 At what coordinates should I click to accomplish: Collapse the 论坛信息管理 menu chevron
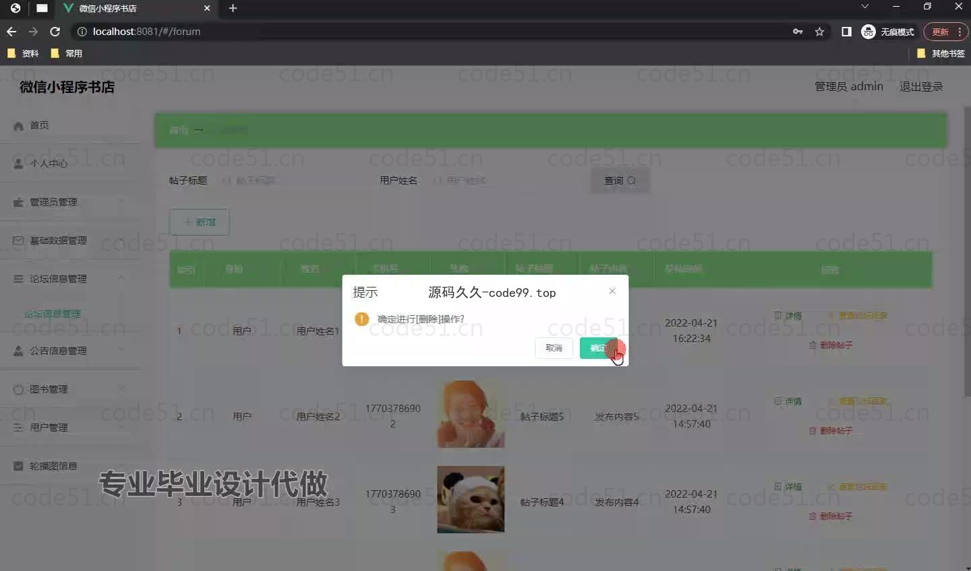[121, 278]
